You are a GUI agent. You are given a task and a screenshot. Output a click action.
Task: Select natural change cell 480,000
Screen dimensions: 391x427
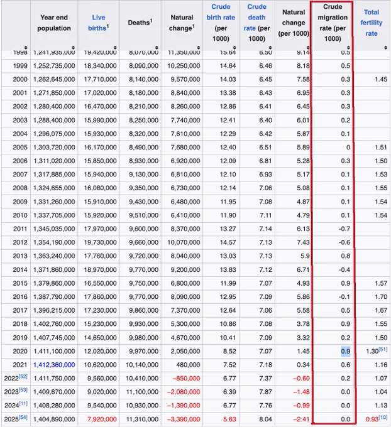pos(188,365)
